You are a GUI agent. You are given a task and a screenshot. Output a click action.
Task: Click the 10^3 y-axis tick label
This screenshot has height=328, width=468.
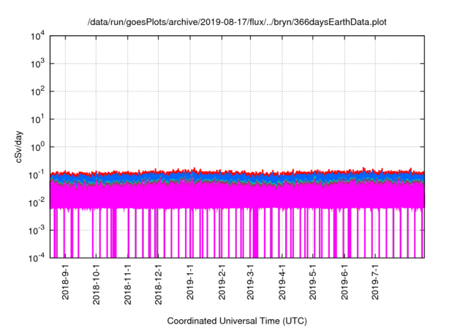(37, 64)
